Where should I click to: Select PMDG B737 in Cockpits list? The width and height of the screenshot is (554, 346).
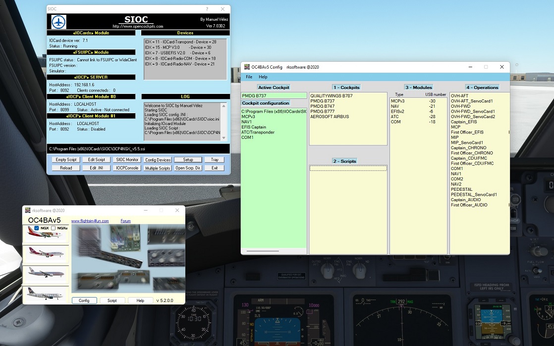point(322,101)
